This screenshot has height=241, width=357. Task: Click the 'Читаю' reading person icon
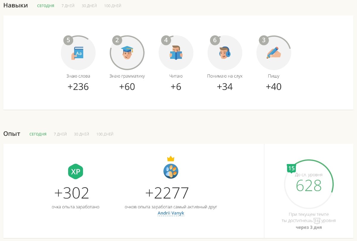(x=176, y=53)
